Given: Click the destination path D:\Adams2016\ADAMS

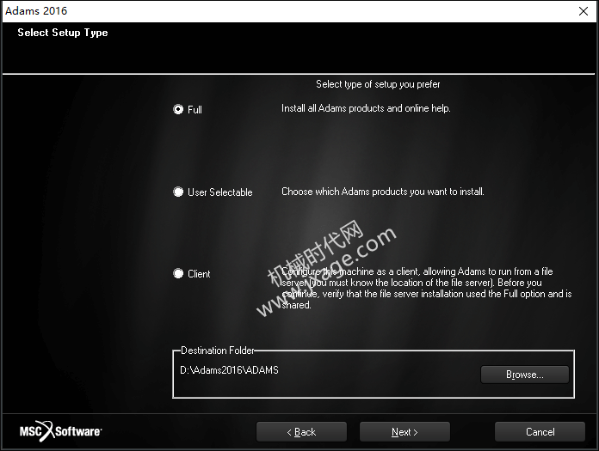Looking at the screenshot, I should (x=229, y=370).
